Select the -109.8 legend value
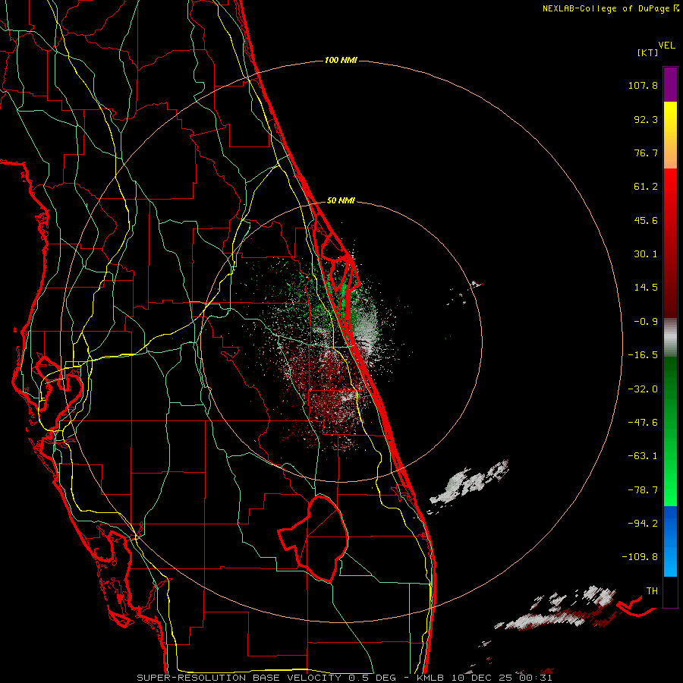The width and height of the screenshot is (683, 683). coord(640,557)
